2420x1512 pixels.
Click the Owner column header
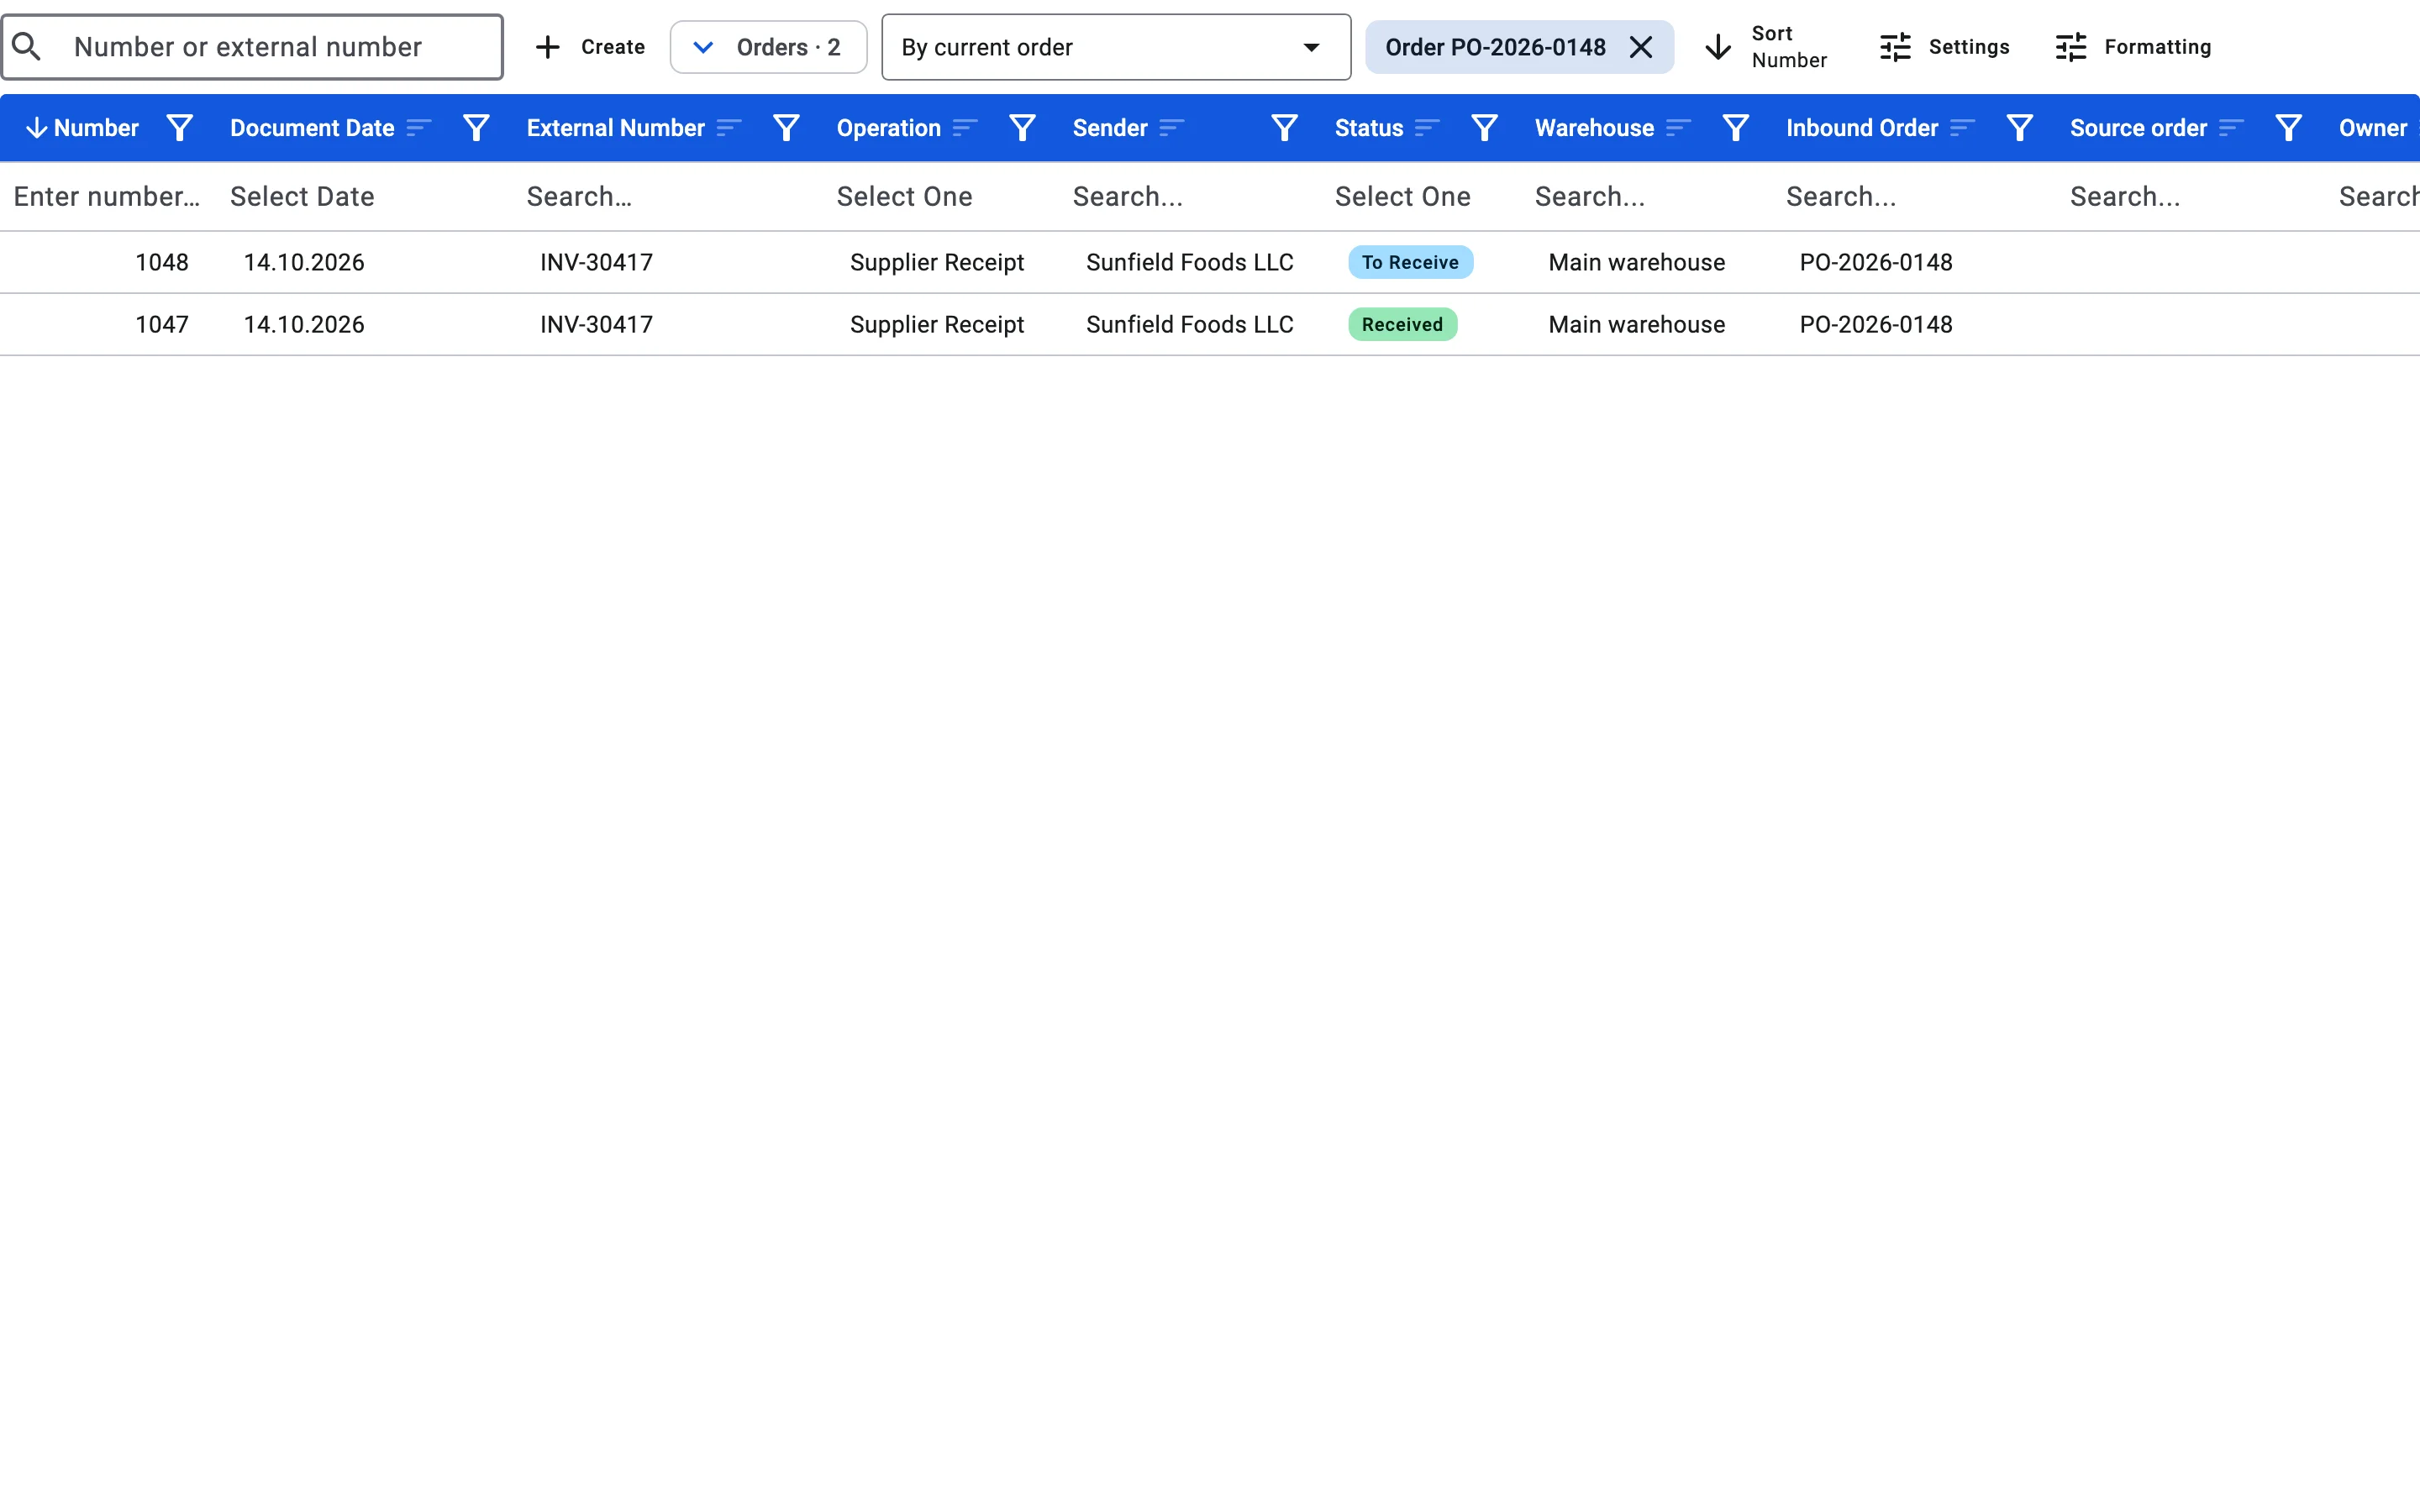coord(2373,128)
